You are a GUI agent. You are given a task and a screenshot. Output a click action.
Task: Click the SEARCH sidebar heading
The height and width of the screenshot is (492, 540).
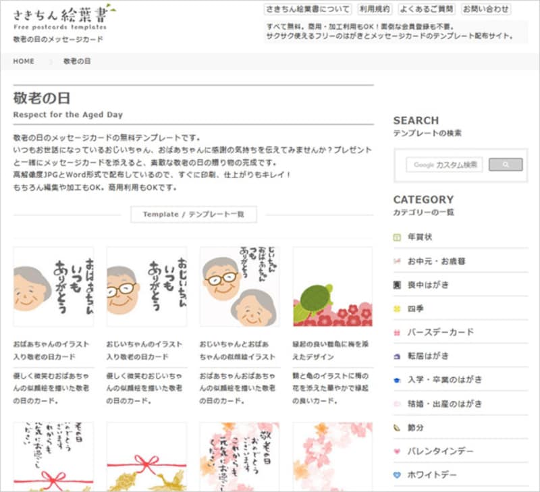click(x=416, y=121)
